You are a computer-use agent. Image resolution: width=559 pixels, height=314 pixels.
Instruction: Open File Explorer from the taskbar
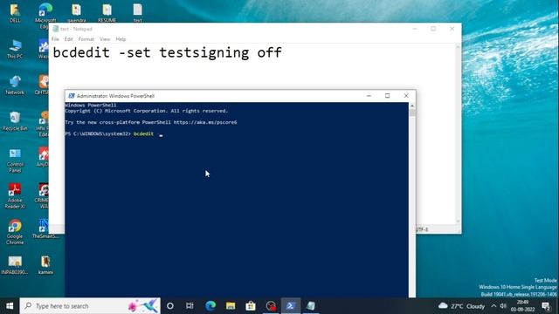click(231, 306)
